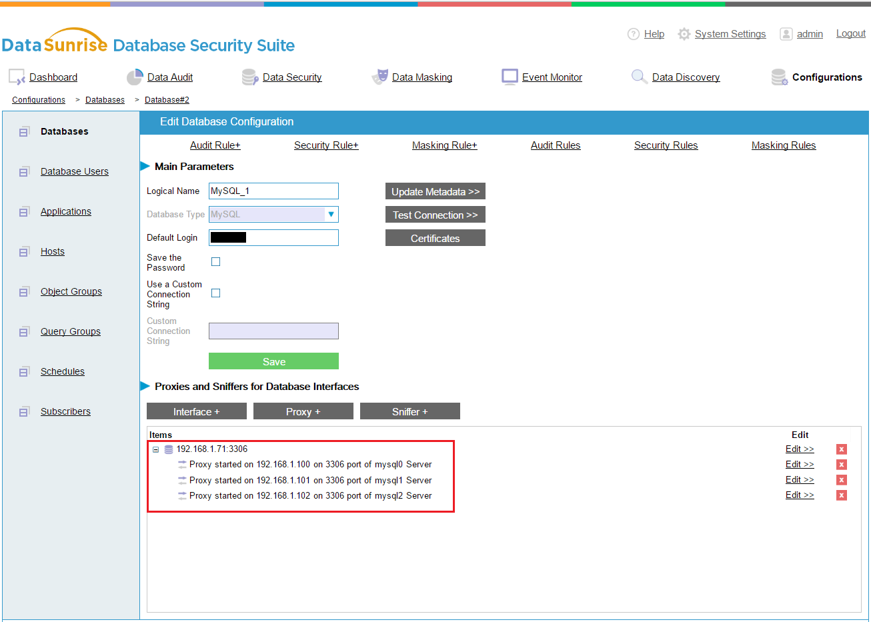Click the icon beside Hosts in sidebar

24,251
